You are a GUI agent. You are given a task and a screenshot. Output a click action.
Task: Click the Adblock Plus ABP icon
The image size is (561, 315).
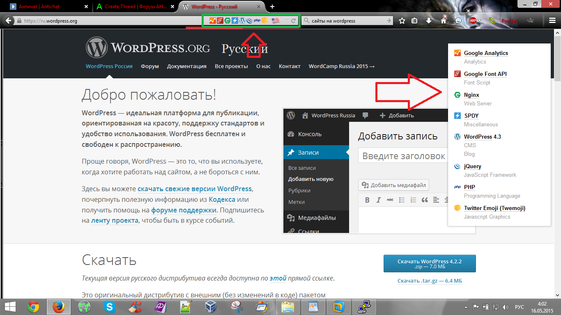click(473, 21)
